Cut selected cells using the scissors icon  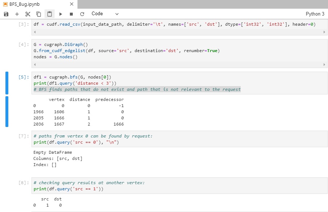pyautogui.click(x=28, y=14)
